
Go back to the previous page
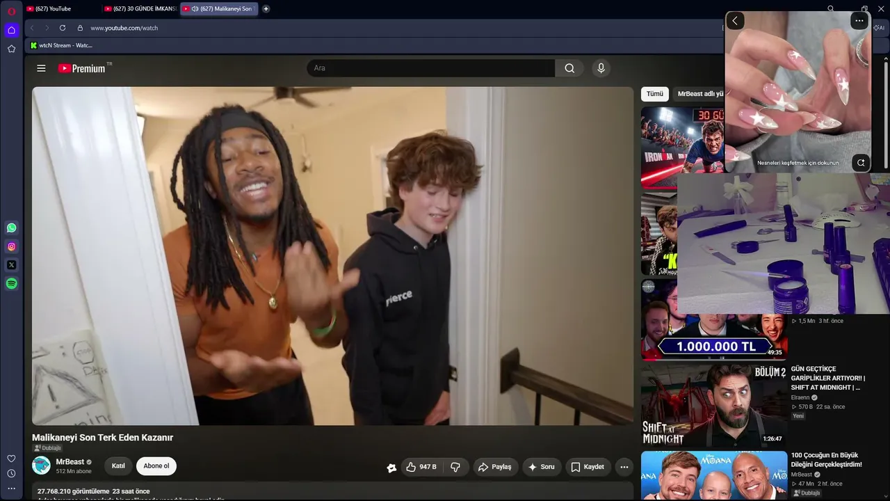tap(32, 28)
